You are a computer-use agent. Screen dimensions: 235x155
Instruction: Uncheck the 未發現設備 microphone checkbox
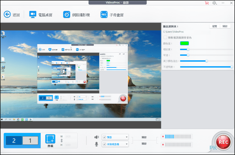pos(104,144)
